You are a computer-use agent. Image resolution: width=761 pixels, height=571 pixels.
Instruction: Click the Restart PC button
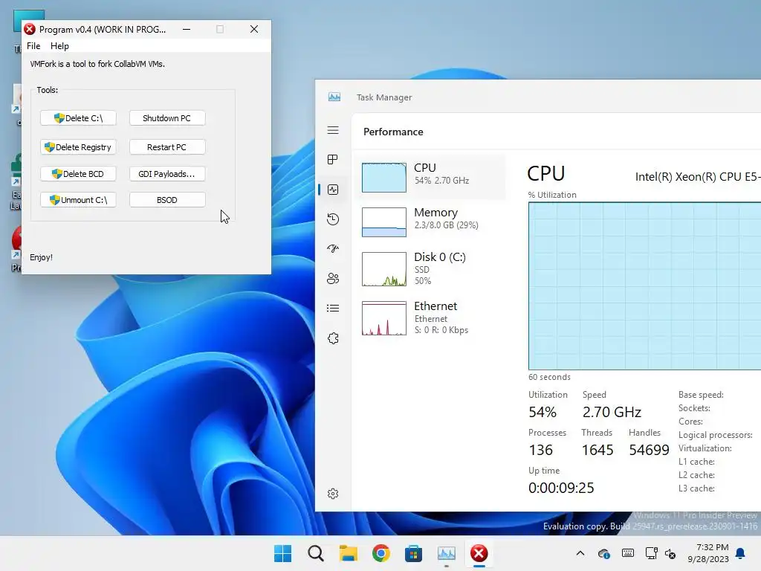(x=167, y=147)
